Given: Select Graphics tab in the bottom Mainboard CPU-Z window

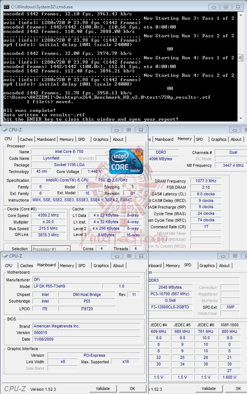Looking at the screenshot, I should pos(101,266).
